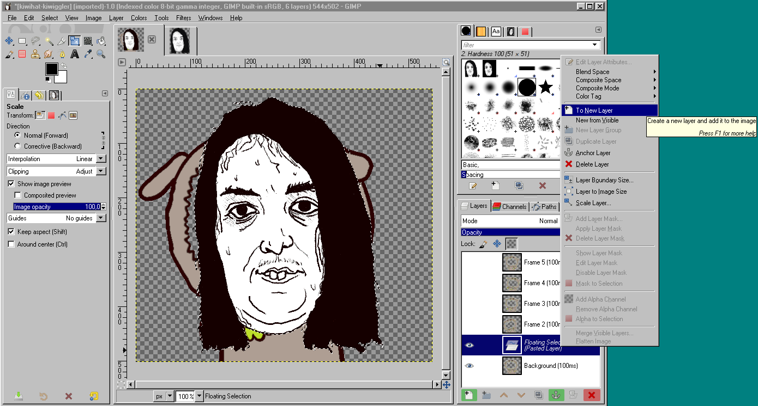Delete the brush with the red X
Viewport: 758px width, 406px height.
[x=543, y=186]
